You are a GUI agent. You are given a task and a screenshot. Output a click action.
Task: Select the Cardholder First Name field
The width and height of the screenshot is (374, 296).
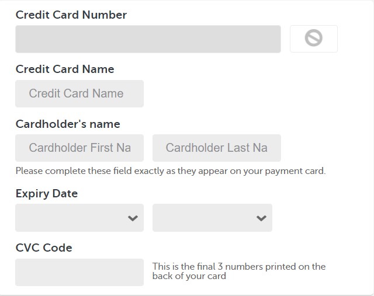pos(79,148)
